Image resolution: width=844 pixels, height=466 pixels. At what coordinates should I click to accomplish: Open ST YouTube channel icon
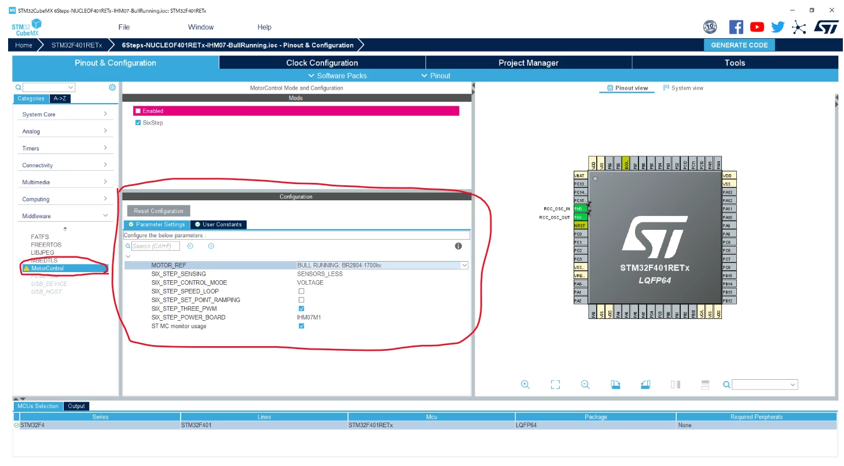(757, 27)
